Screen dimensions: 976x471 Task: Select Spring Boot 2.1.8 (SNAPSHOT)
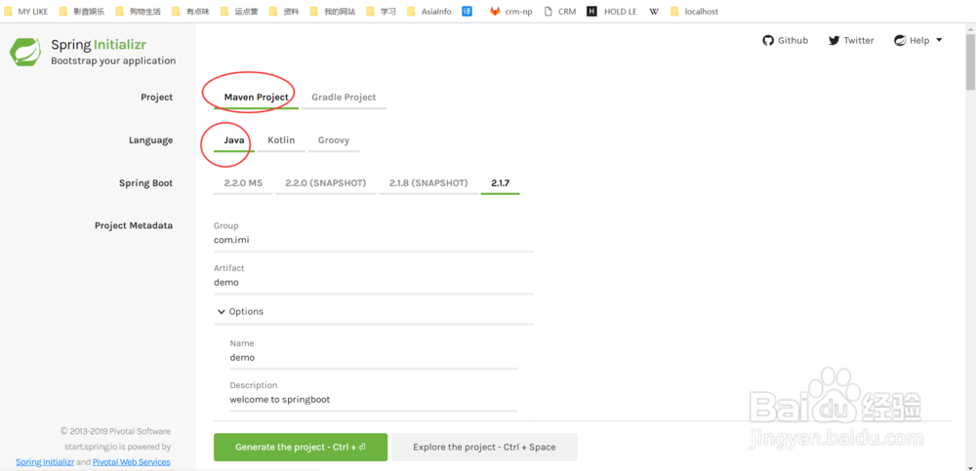428,183
